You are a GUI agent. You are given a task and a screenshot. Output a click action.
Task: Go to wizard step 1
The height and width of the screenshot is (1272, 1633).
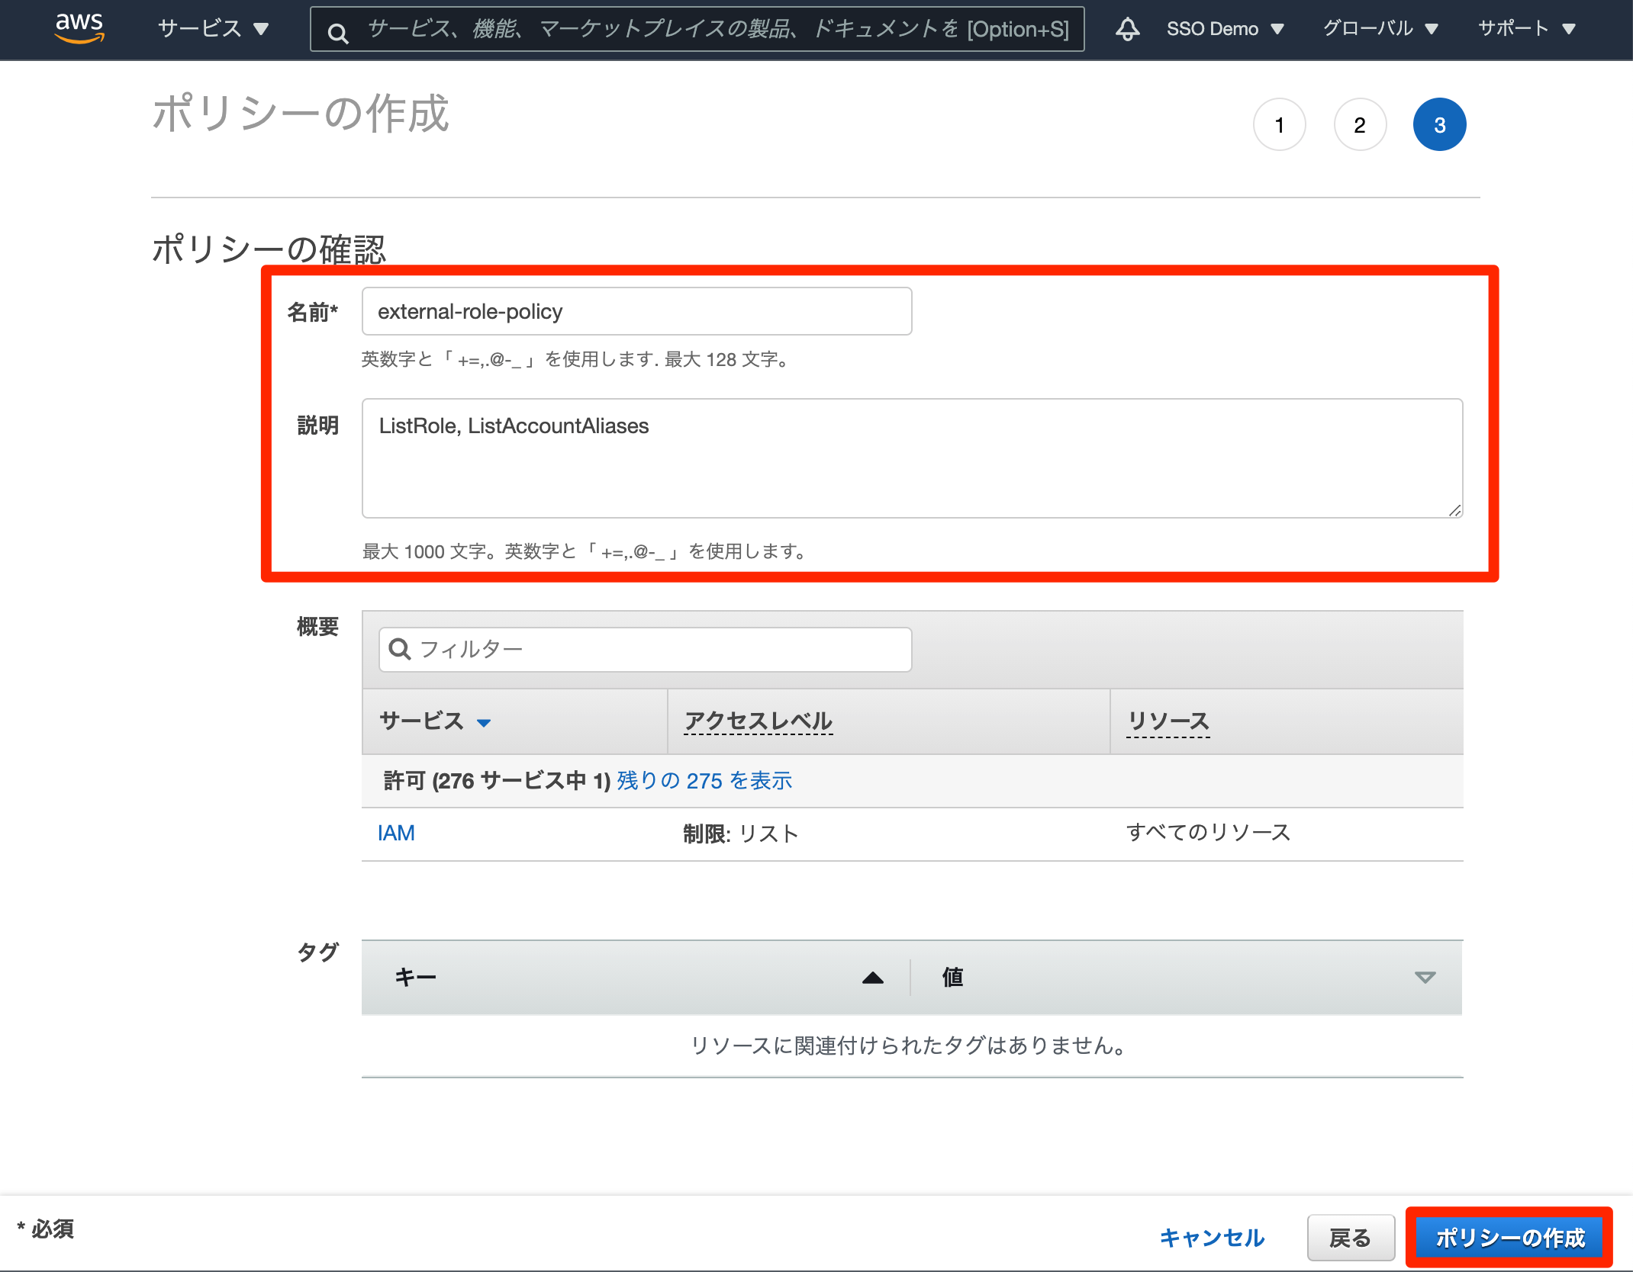point(1280,124)
